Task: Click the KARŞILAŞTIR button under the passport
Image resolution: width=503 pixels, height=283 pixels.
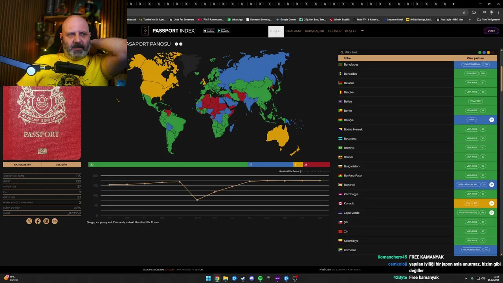Action: point(22,164)
